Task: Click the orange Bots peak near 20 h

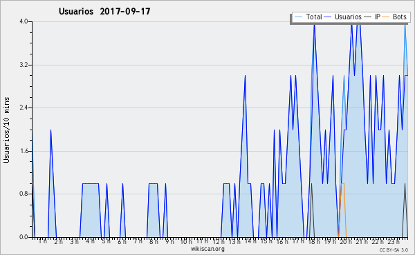Action: click(x=342, y=183)
